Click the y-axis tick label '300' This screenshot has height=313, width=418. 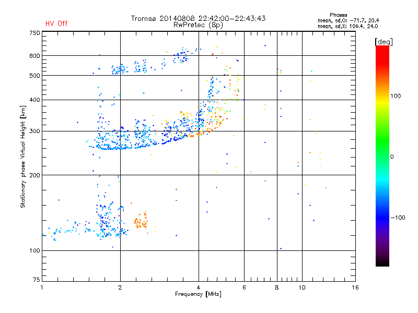34,131
